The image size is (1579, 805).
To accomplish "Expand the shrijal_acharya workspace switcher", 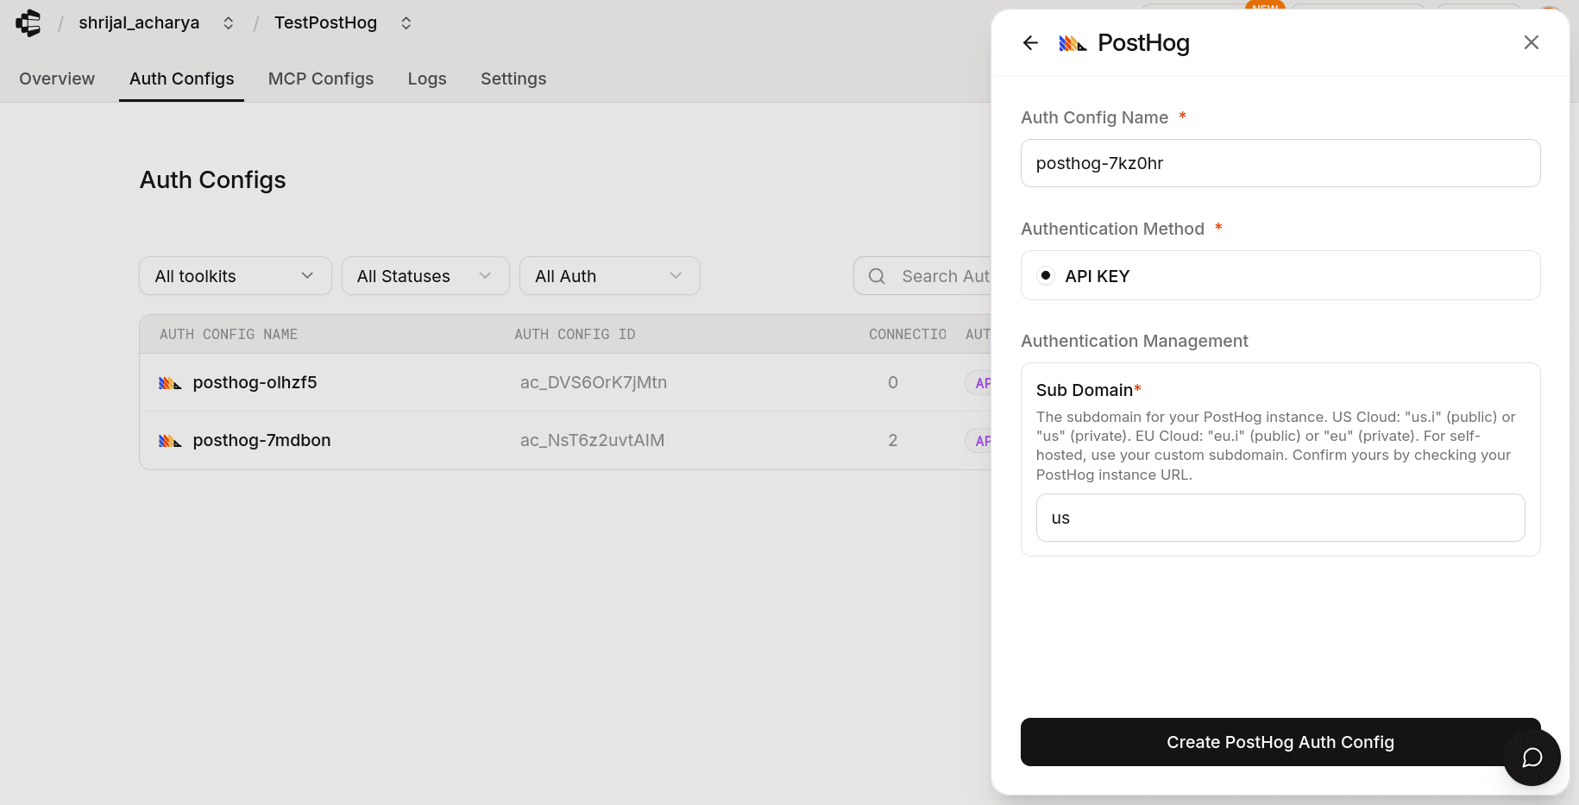I will coord(229,23).
